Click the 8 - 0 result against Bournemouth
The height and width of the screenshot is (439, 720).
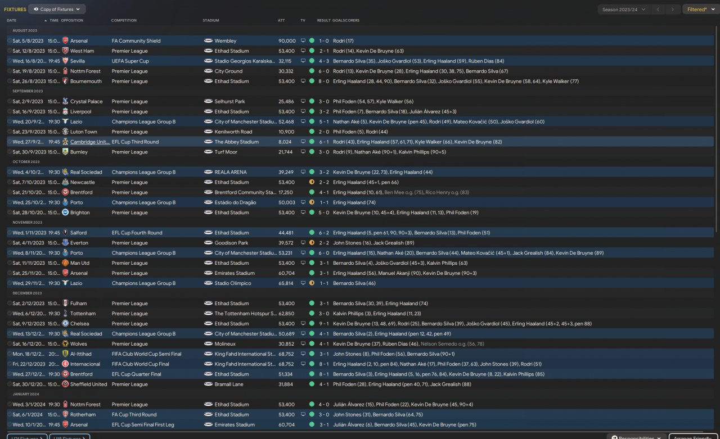(x=324, y=82)
